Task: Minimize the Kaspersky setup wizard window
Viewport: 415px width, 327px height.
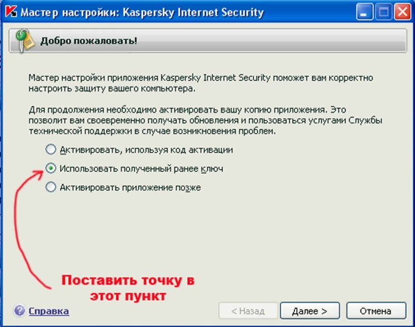Action: pyautogui.click(x=364, y=12)
